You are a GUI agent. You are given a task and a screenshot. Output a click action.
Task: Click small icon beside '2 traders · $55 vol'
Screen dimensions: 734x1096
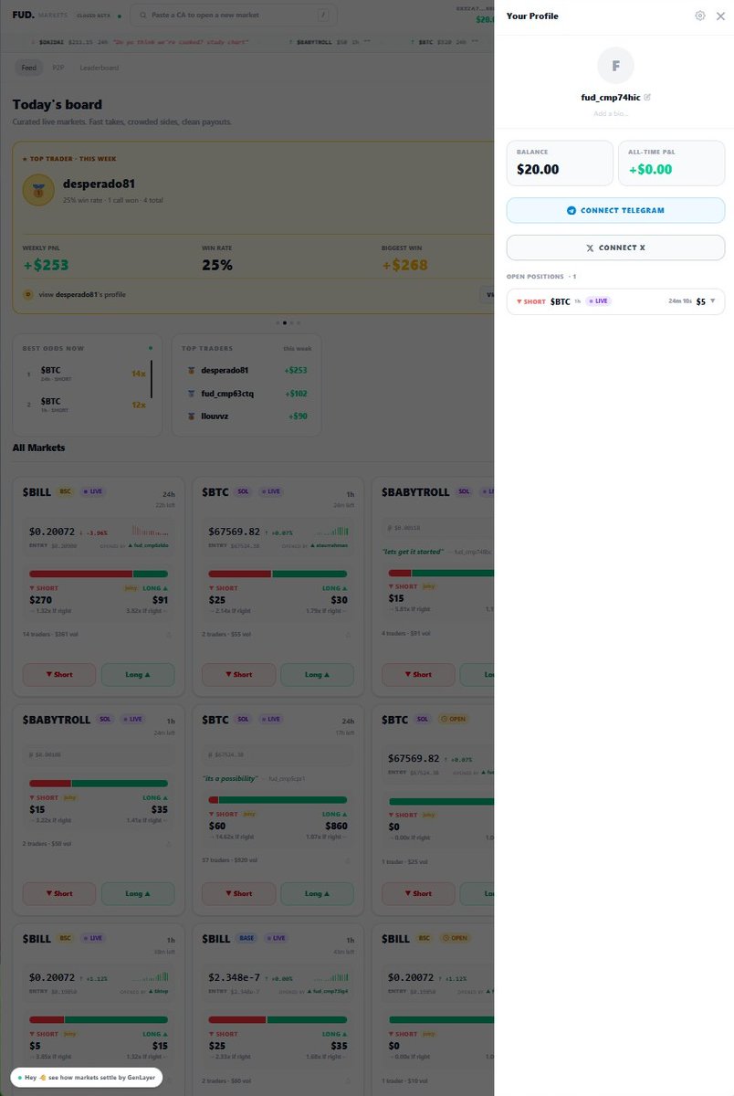coord(347,634)
